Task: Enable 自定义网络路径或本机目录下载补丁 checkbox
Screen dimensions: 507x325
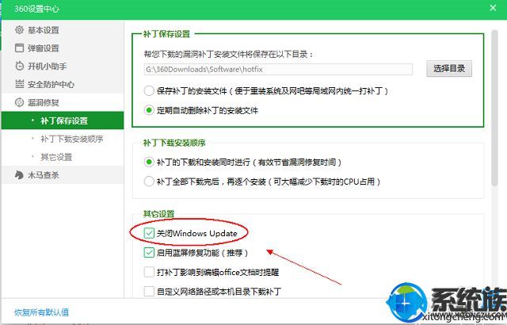Action: (149, 291)
